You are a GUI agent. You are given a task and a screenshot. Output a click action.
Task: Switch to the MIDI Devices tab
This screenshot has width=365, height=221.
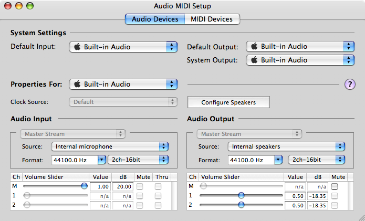tap(212, 19)
